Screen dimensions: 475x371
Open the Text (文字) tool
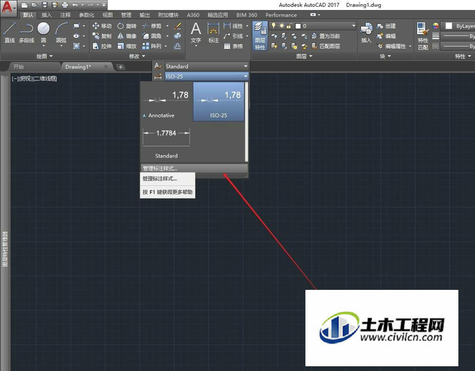[x=196, y=33]
